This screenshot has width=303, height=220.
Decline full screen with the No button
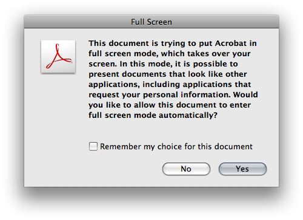186,169
